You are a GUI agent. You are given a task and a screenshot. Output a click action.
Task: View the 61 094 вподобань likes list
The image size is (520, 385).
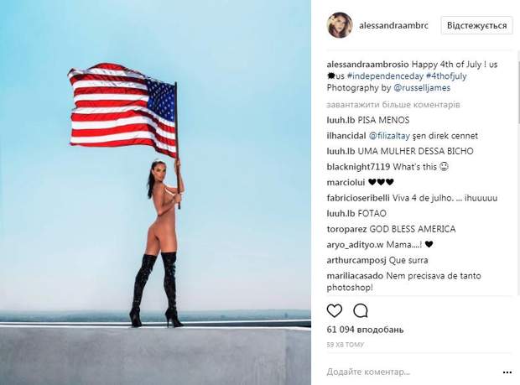[365, 330]
